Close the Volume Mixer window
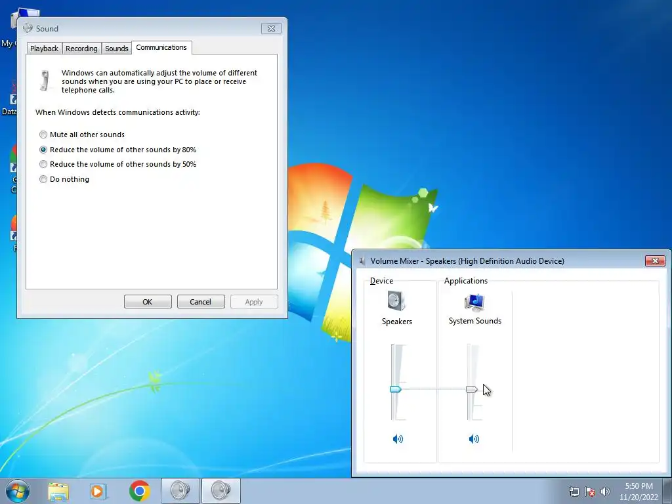This screenshot has width=672, height=504. pos(655,261)
